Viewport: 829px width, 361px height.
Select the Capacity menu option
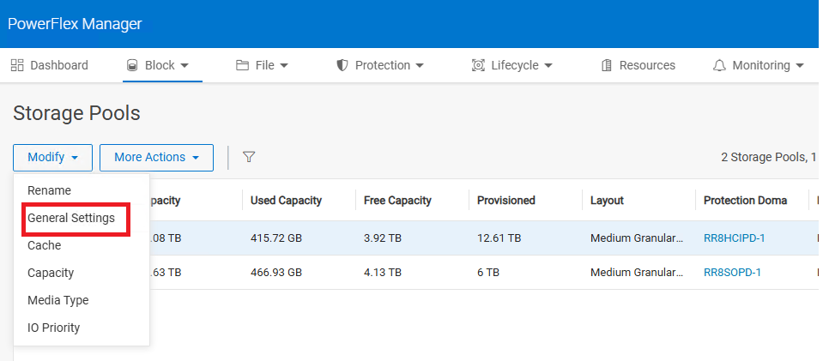[x=51, y=273]
